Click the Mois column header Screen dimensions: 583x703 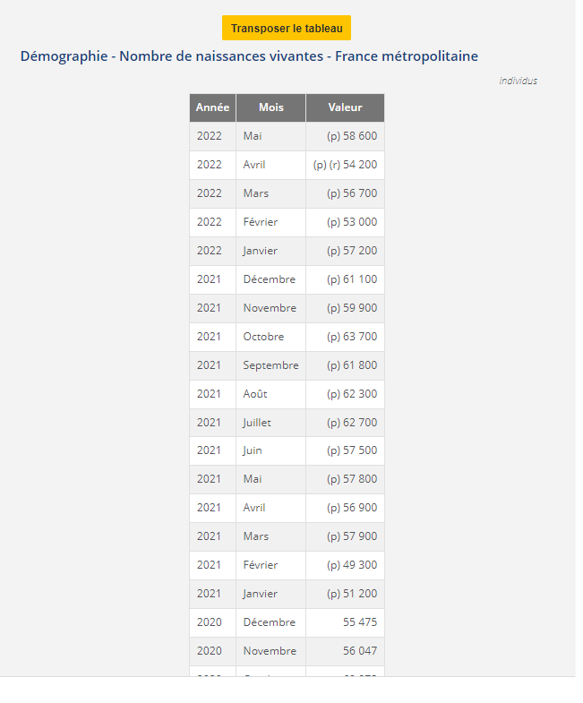[x=270, y=107]
